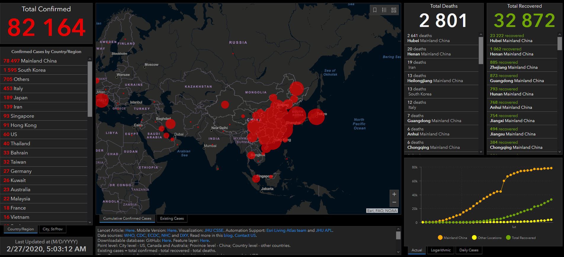Screen dimensions: 564x257
Task: Select the '19 deaths Iran' row
Action: (441, 65)
